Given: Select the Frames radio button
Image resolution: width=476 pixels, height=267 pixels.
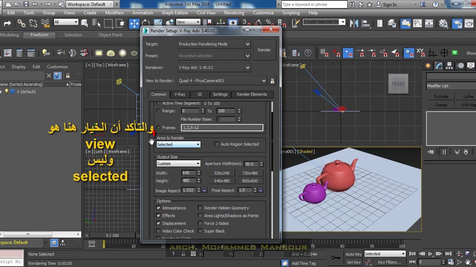Looking at the screenshot, I should pos(159,128).
